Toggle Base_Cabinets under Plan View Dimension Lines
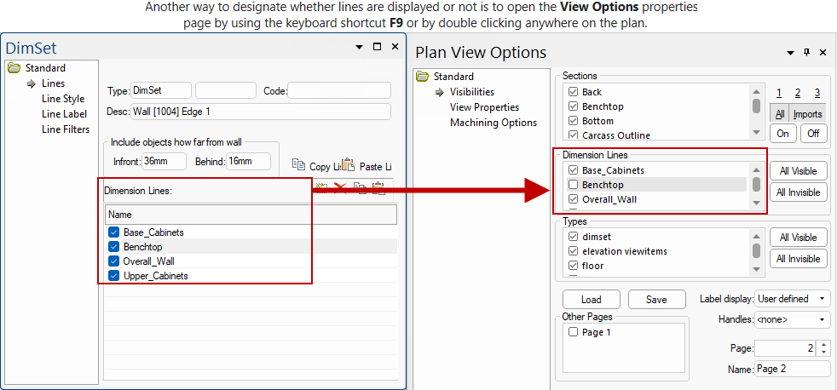This screenshot has width=837, height=390. pyautogui.click(x=574, y=170)
